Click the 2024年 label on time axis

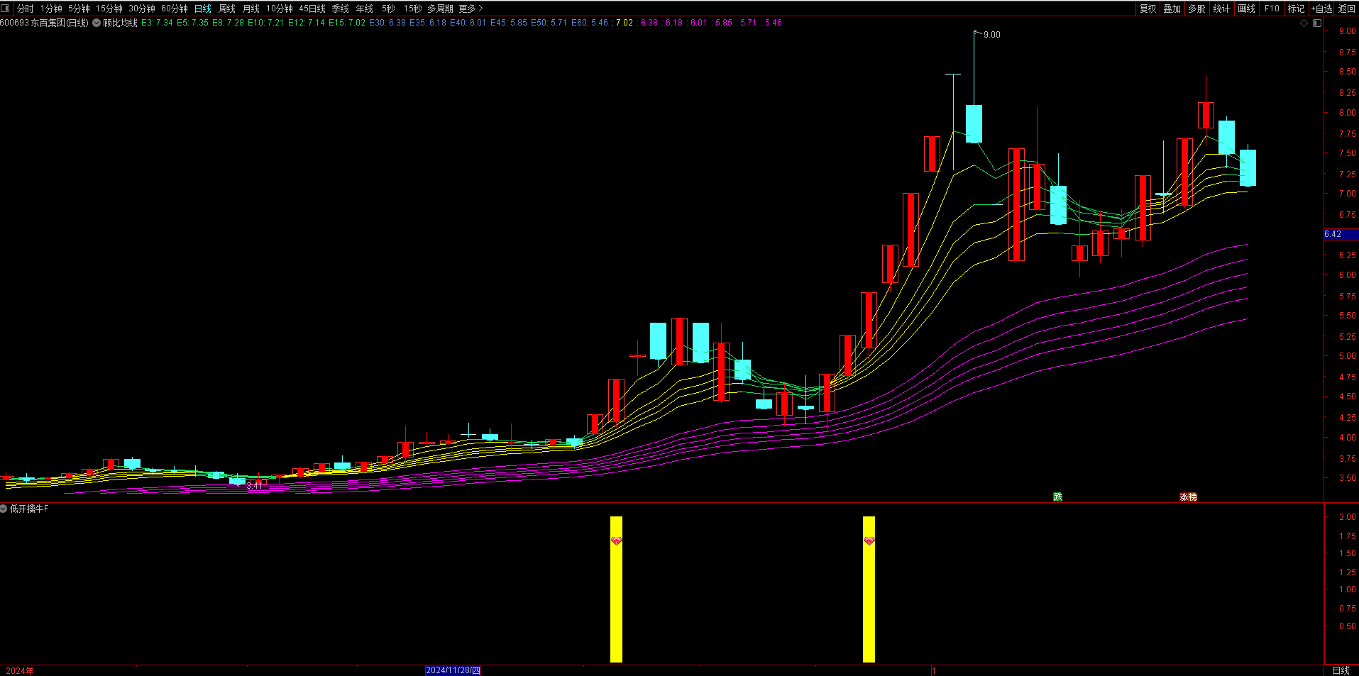[20, 670]
